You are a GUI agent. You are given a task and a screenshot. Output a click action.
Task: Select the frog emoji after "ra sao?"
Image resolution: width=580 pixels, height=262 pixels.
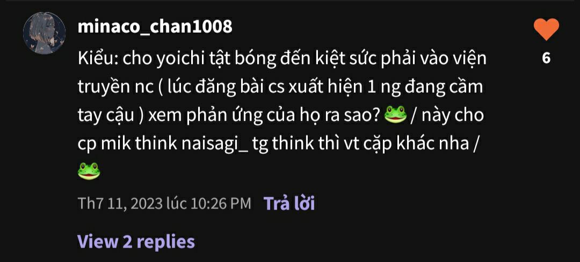point(395,116)
